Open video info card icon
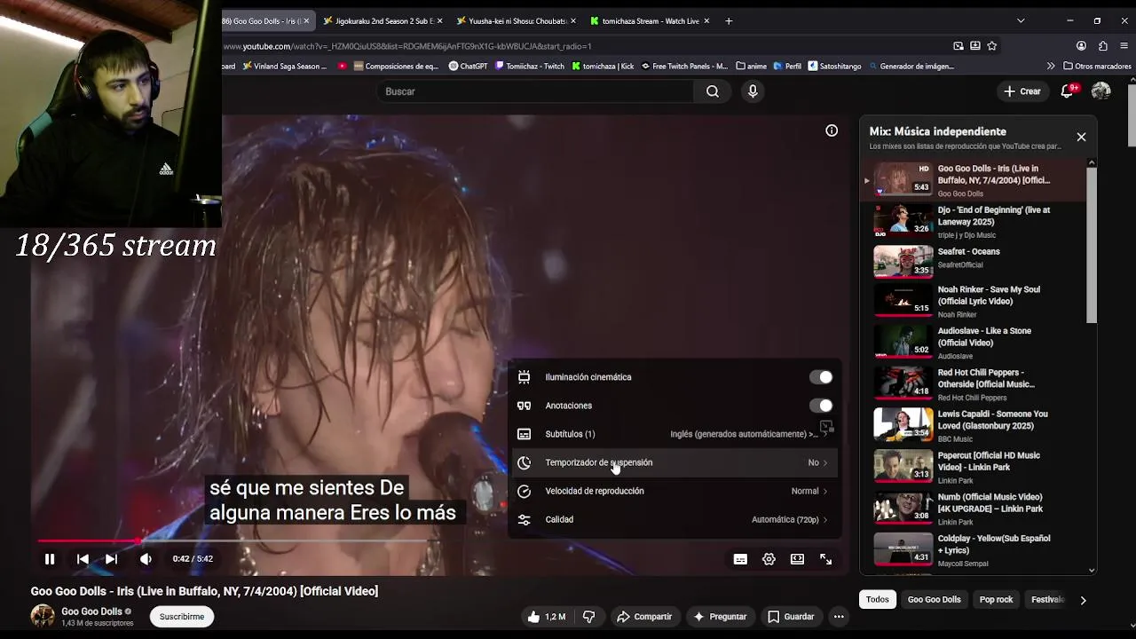 [832, 130]
